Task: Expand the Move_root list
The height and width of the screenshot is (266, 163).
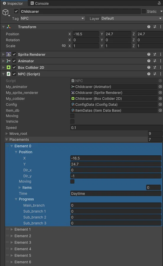Action: pyautogui.click(x=7, y=133)
